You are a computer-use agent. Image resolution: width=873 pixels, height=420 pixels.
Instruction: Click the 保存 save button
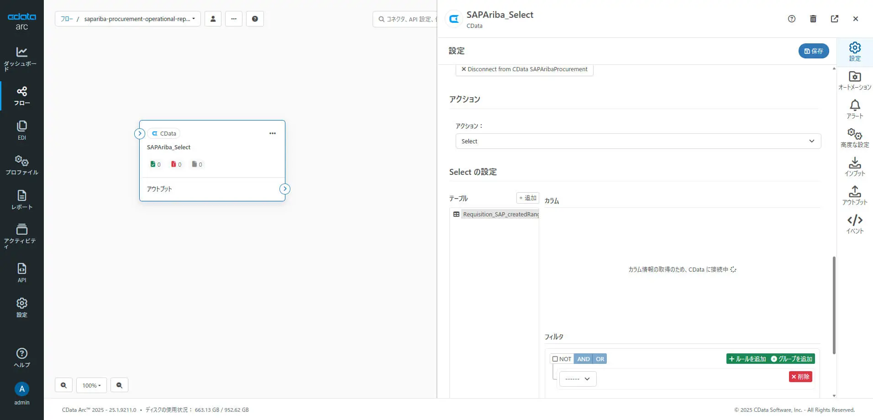tap(814, 51)
